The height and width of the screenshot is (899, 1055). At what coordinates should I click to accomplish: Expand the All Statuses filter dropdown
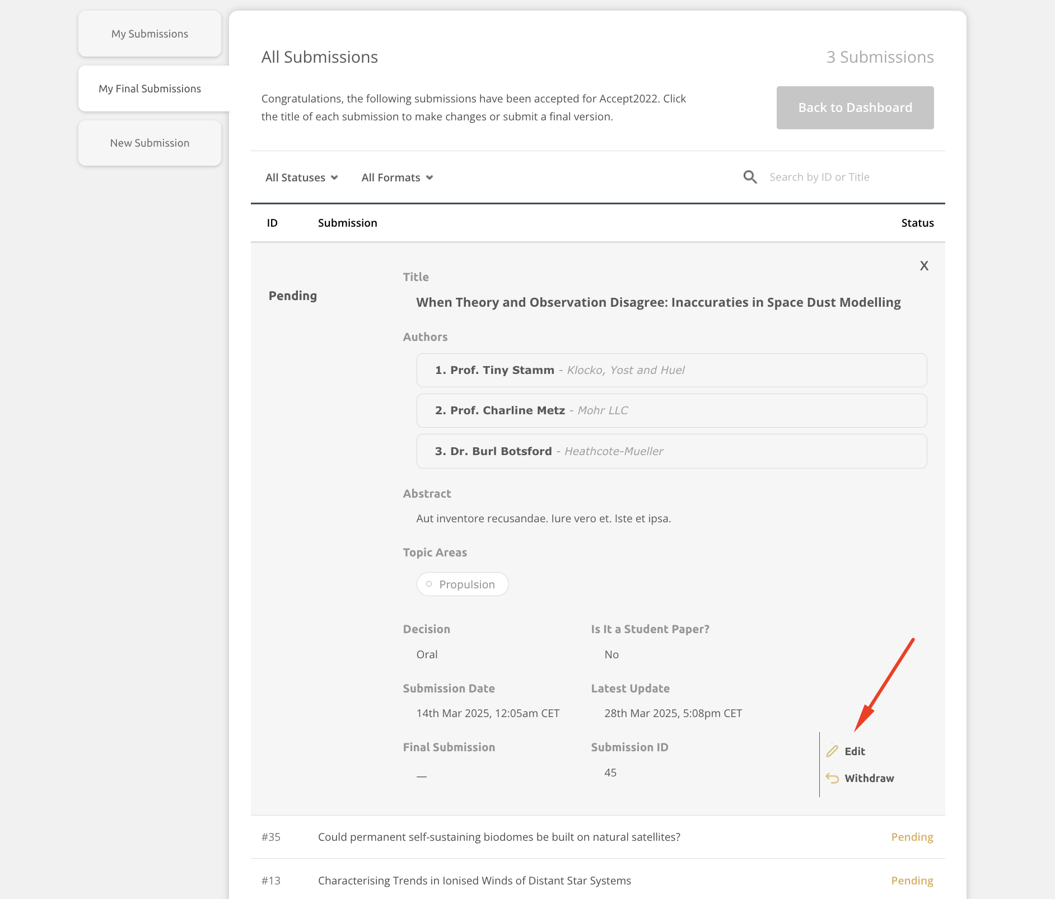(x=301, y=177)
